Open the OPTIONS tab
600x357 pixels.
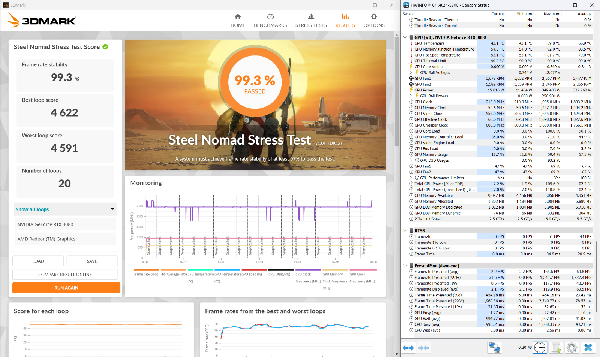tap(374, 21)
